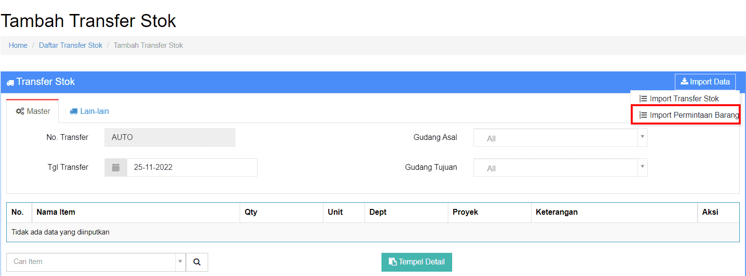
Task: Expand the Cari Item dropdown arrow
Action: tap(180, 262)
